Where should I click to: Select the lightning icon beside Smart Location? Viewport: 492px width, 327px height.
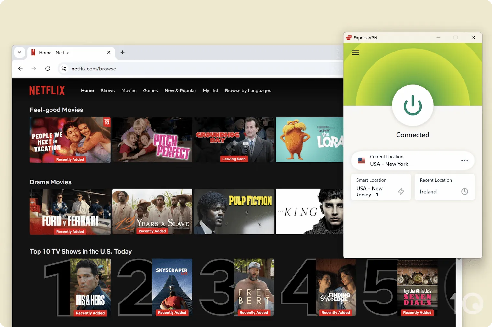401,191
